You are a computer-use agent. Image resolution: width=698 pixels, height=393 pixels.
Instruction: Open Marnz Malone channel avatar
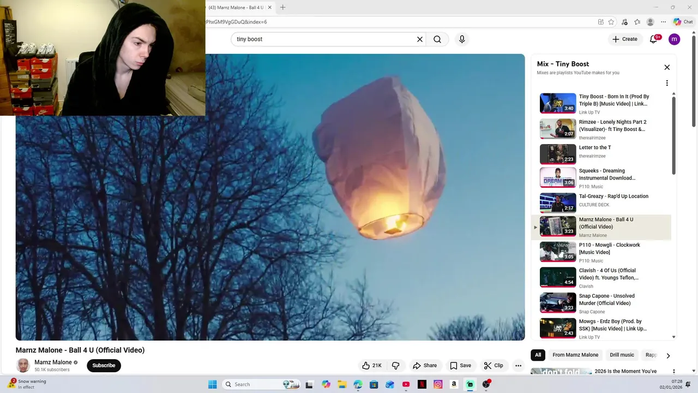click(x=23, y=366)
